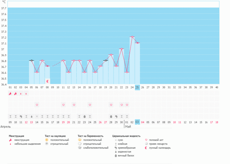Click the weak positive pregnancy test legend icon
This screenshot has height=164, width=230.
(x=80, y=148)
